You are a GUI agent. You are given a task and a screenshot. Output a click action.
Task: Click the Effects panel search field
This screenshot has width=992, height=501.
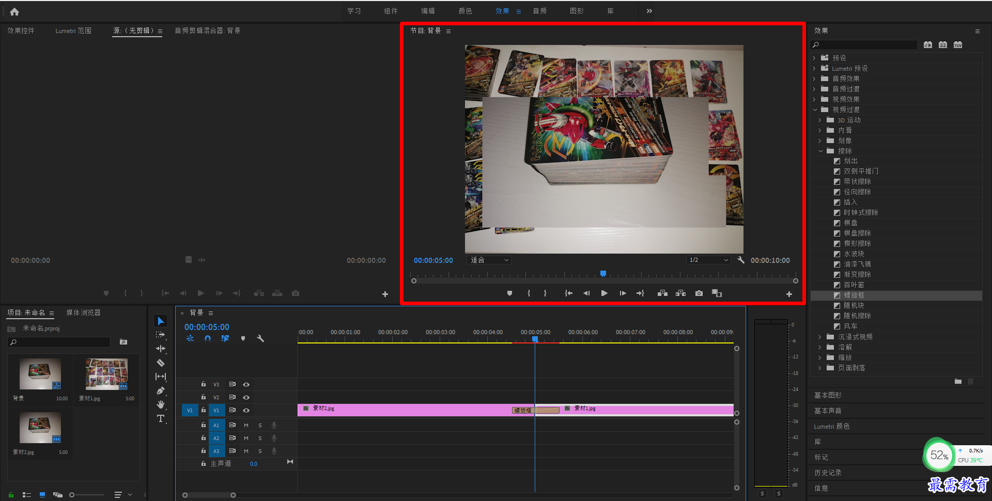coord(864,45)
